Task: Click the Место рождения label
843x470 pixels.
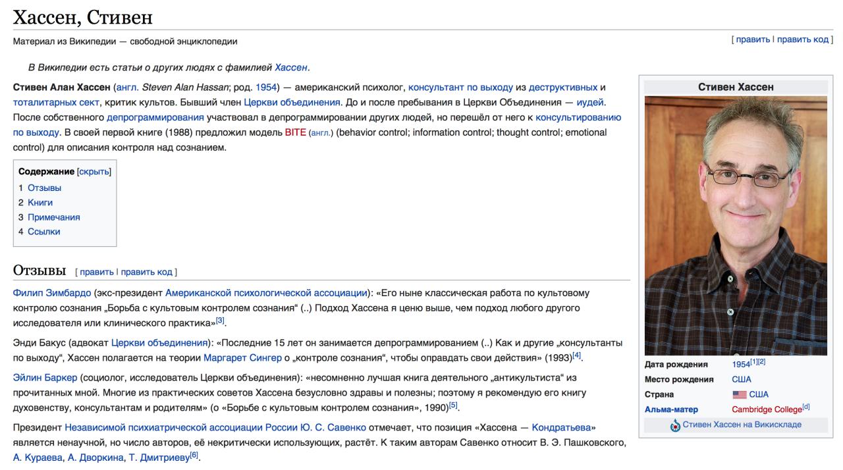Action: tap(680, 379)
